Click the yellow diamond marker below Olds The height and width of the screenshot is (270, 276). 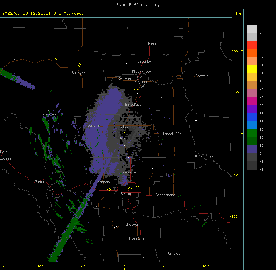click(x=125, y=134)
